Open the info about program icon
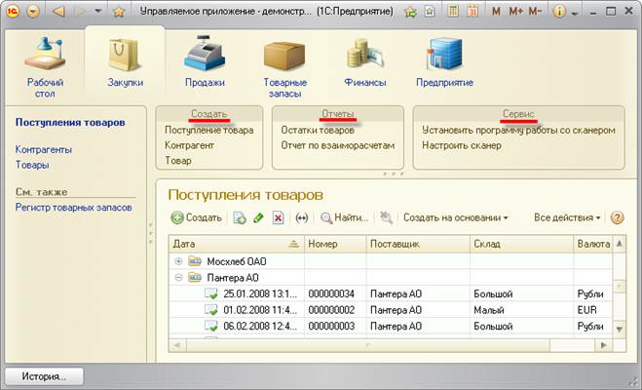The height and width of the screenshot is (390, 642). tap(559, 12)
